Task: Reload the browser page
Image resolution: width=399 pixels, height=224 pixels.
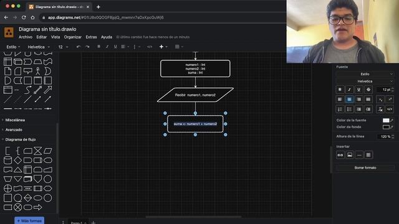Action: [x=24, y=17]
